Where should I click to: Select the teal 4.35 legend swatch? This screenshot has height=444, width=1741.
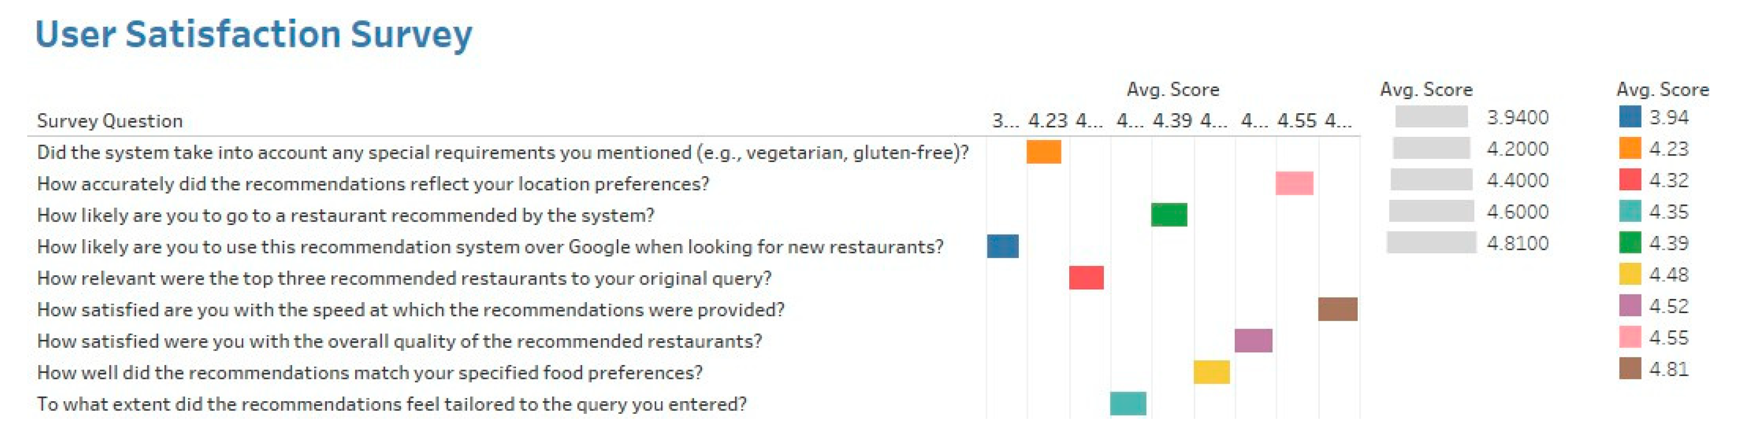click(x=1630, y=211)
